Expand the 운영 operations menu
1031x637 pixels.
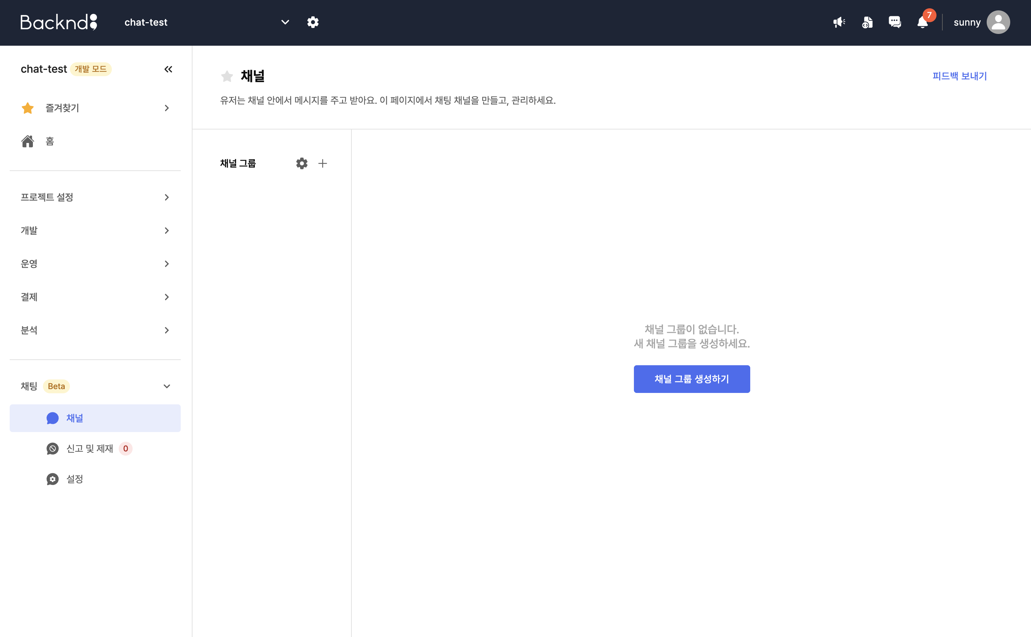pyautogui.click(x=95, y=264)
